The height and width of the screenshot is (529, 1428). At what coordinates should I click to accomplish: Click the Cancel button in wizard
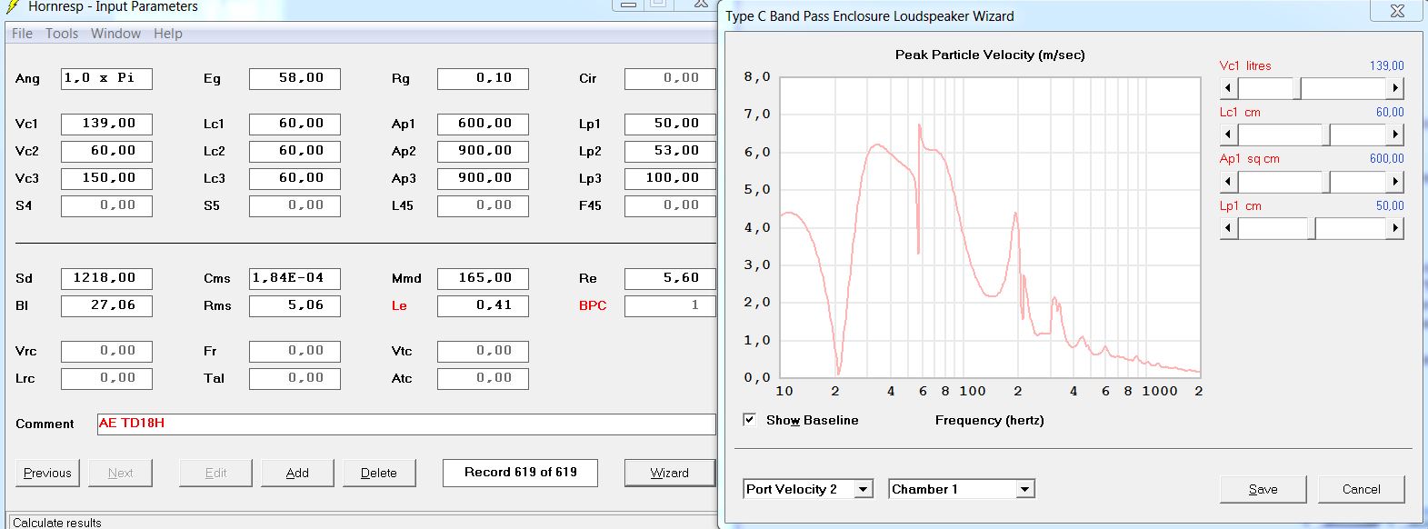point(1361,489)
